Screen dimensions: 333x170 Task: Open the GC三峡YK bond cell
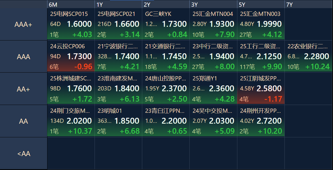coord(166,24)
